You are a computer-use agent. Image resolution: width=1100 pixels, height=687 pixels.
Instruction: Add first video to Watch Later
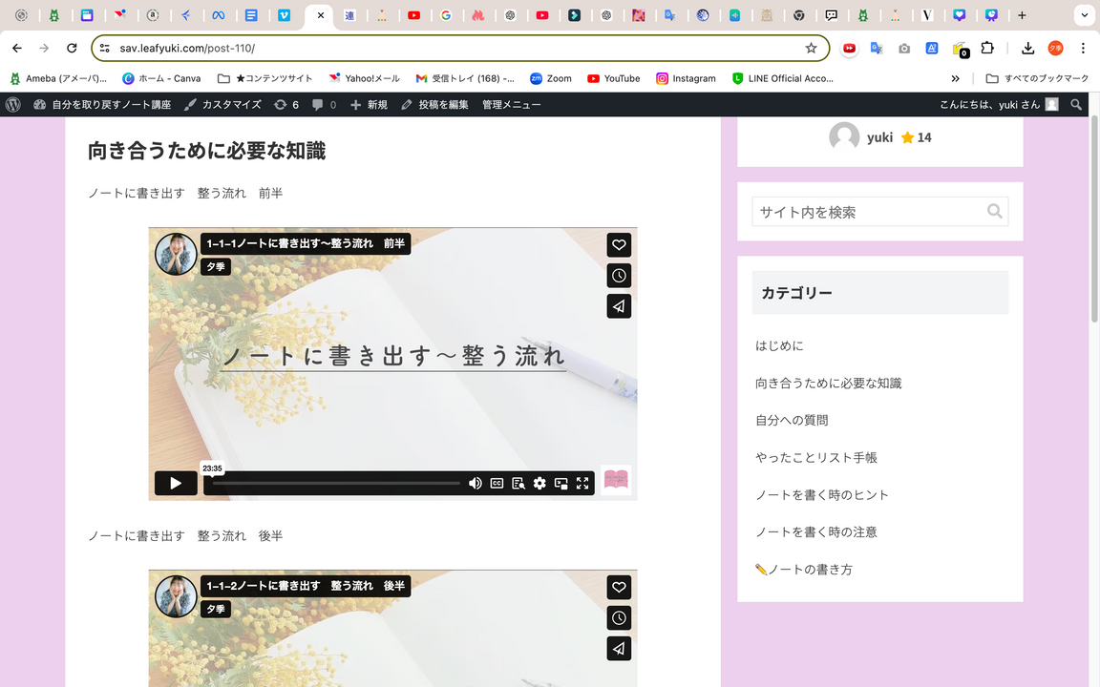pos(619,276)
